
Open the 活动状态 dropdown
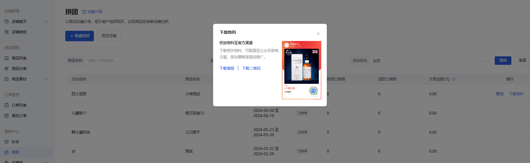tap(429, 60)
